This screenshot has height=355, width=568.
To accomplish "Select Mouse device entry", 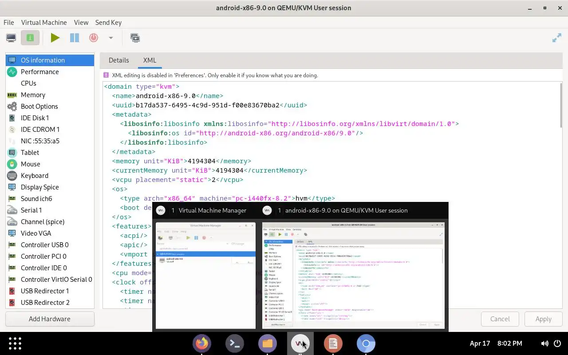I will [50, 164].
